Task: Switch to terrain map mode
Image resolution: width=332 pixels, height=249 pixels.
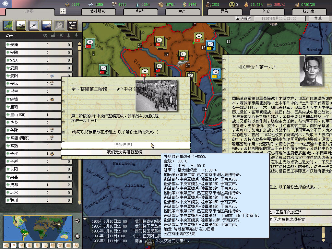Action: pos(6,245)
